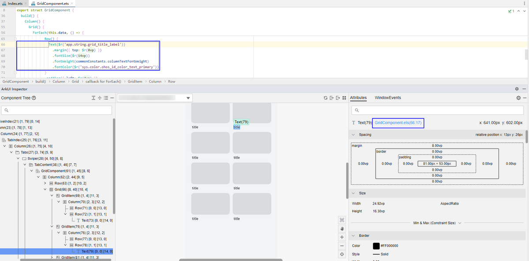Expand the Row(63) tree node
This screenshot has height=261, width=529.
click(x=45, y=183)
